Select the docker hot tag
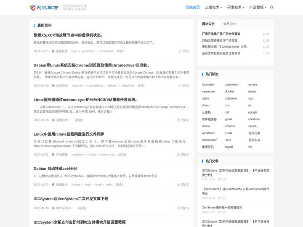 [x=230, y=92]
